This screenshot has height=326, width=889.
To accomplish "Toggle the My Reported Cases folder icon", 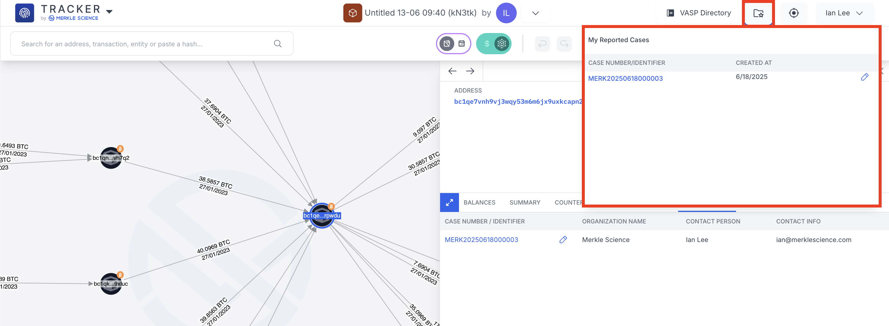I will click(758, 13).
